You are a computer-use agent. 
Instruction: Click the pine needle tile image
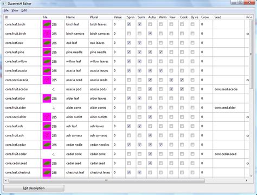(x=47, y=52)
